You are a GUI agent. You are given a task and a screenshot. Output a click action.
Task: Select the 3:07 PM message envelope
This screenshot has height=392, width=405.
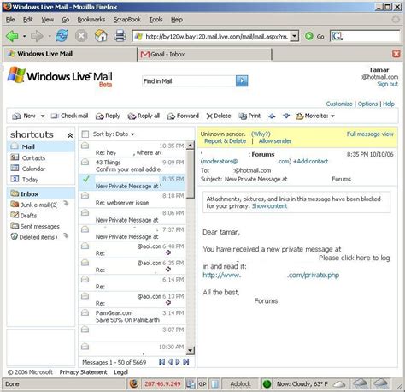[85, 330]
